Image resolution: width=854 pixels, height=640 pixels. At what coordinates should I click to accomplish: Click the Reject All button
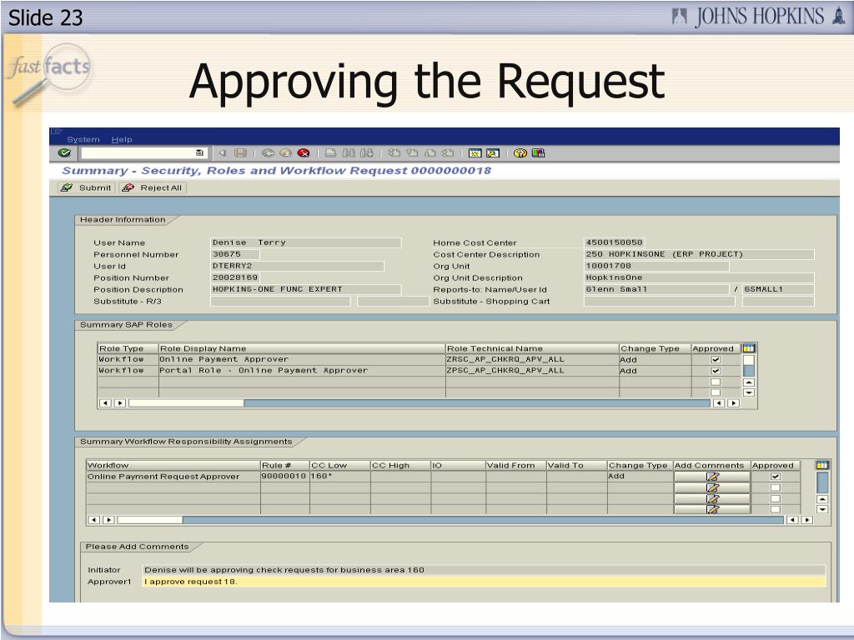tap(153, 187)
